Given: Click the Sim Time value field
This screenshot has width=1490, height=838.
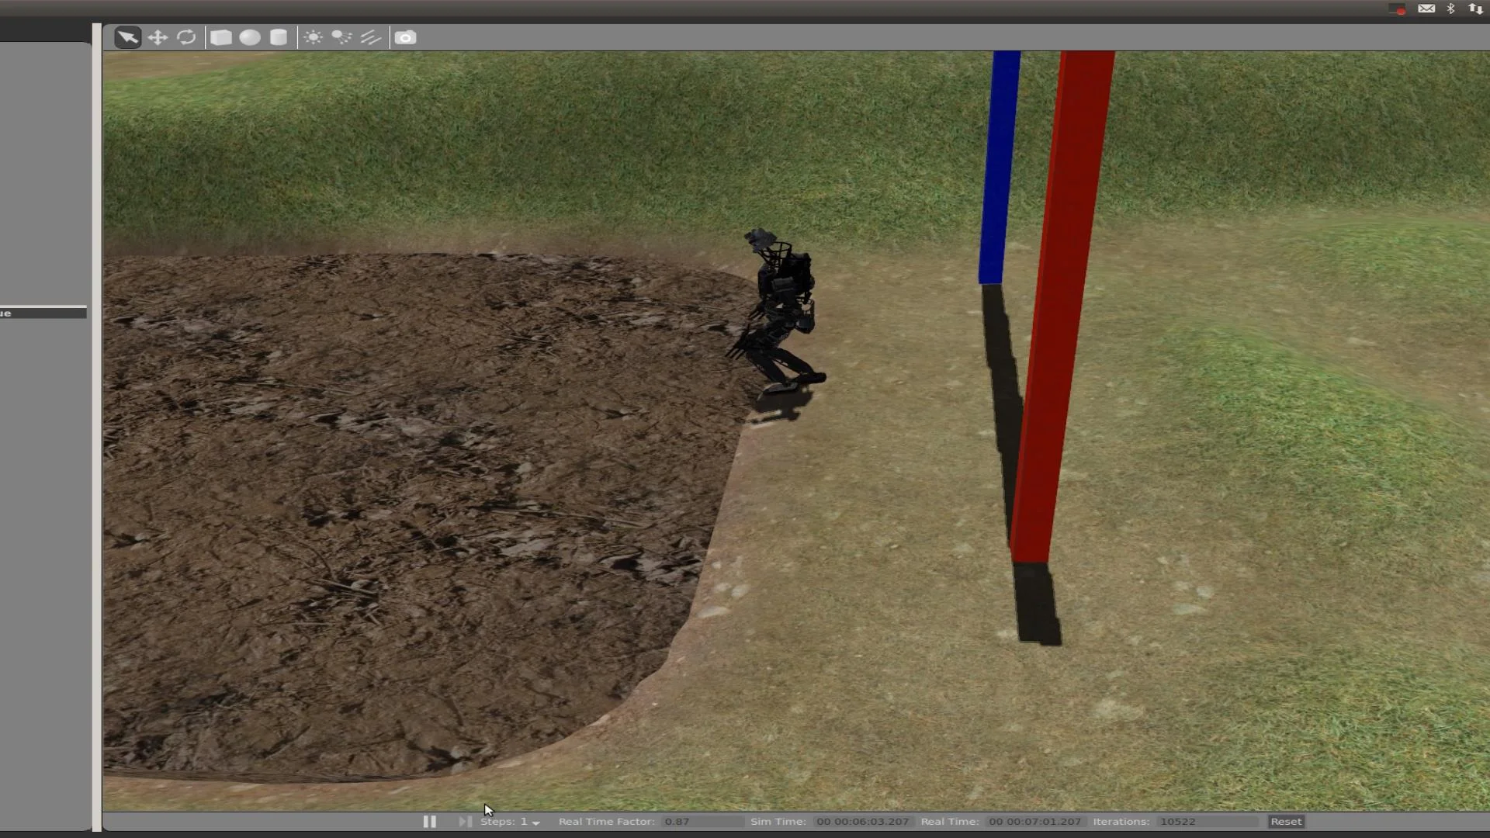Looking at the screenshot, I should (863, 821).
